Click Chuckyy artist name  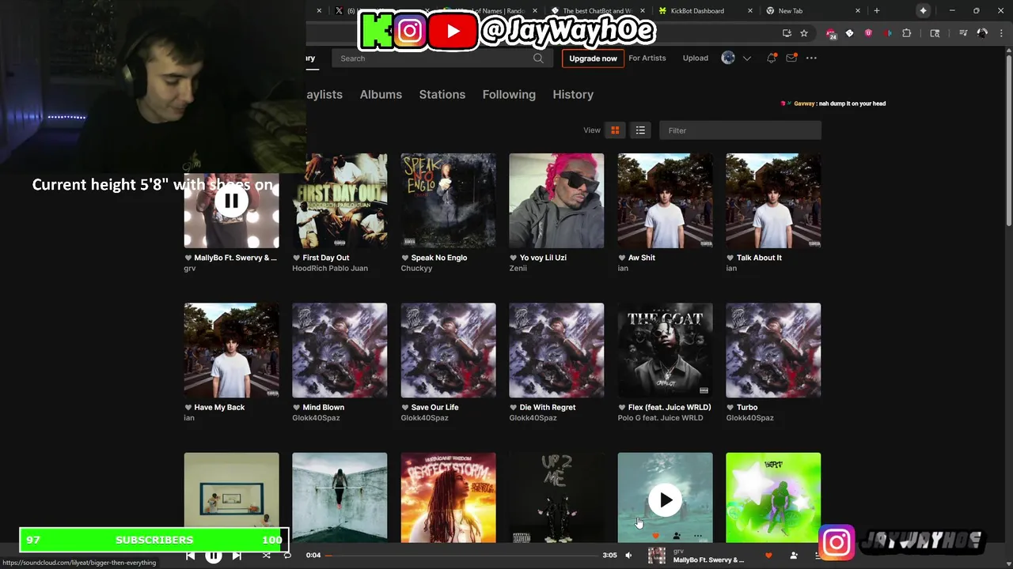[x=416, y=268]
